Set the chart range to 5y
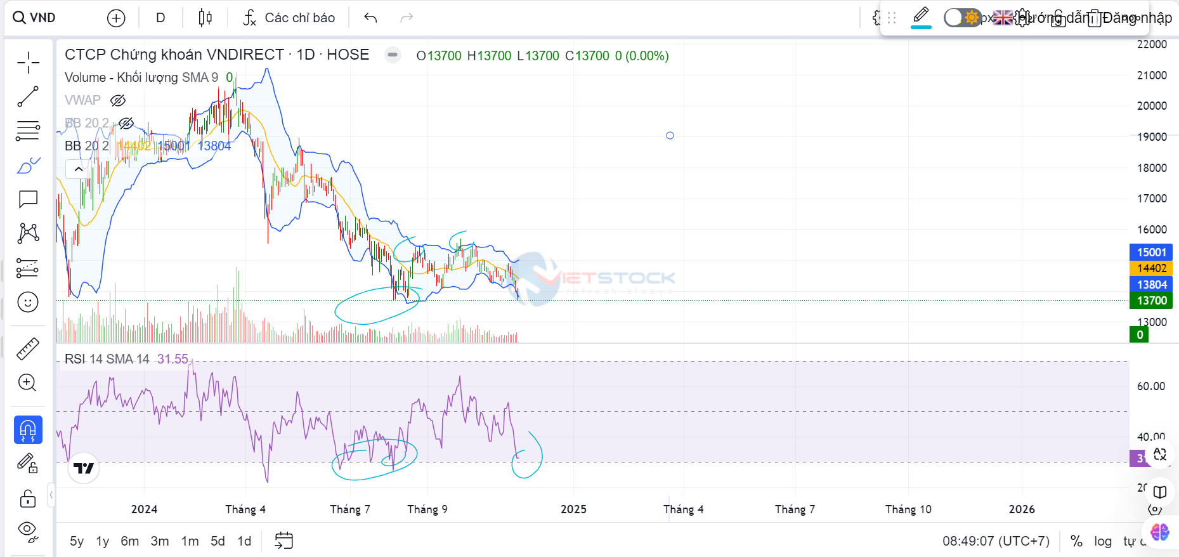 pyautogui.click(x=77, y=541)
